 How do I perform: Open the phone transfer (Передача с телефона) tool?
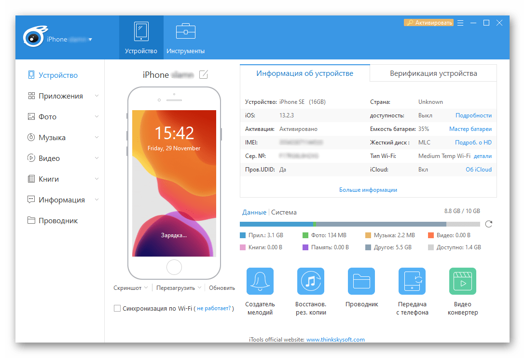point(412,282)
